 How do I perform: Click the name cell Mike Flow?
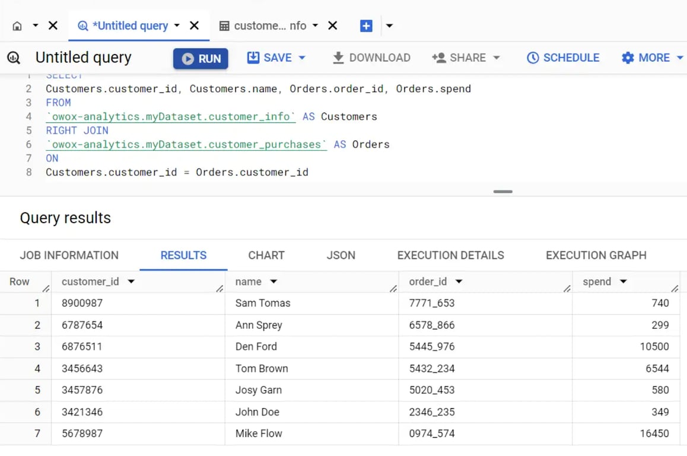pyautogui.click(x=311, y=433)
